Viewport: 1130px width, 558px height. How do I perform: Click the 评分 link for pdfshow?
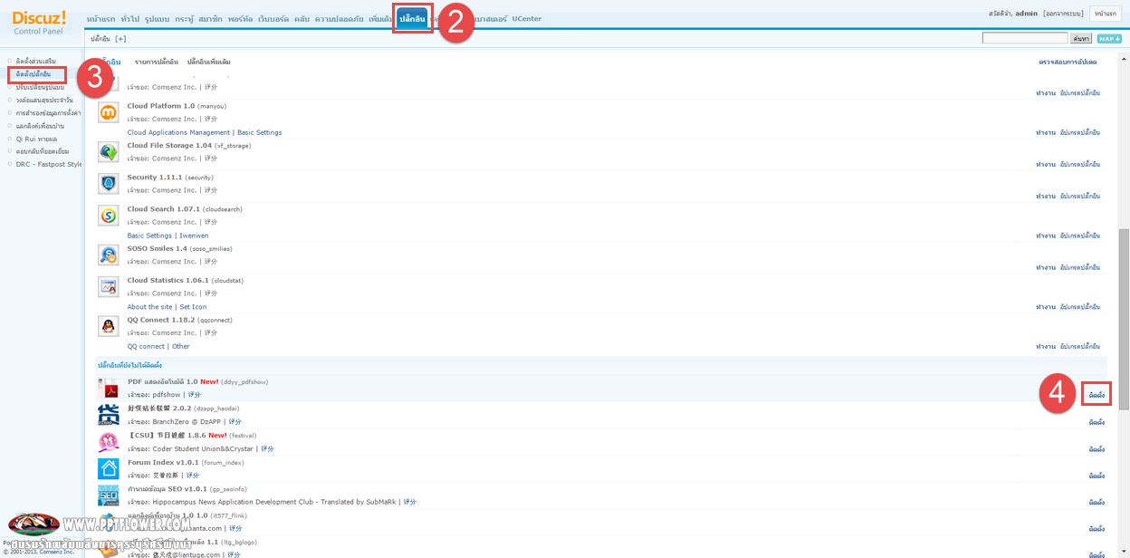point(195,395)
